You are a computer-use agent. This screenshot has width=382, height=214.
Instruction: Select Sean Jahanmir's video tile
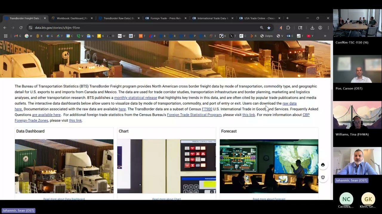point(357,161)
